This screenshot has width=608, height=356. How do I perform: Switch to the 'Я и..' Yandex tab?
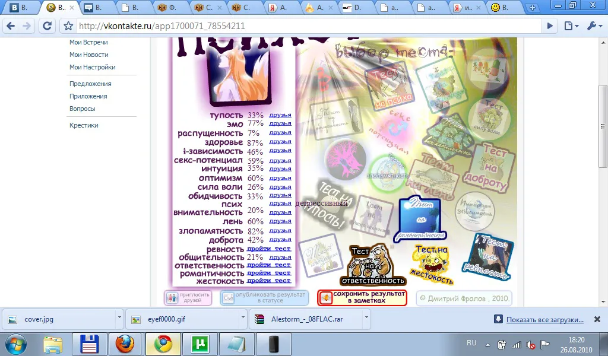point(468,7)
